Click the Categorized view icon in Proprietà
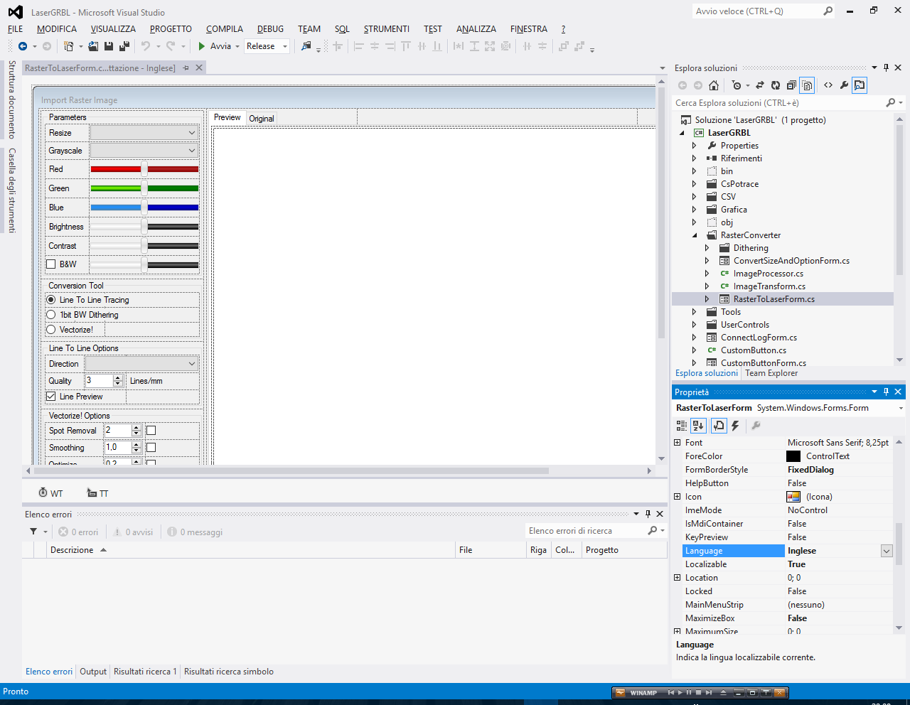 (x=682, y=426)
